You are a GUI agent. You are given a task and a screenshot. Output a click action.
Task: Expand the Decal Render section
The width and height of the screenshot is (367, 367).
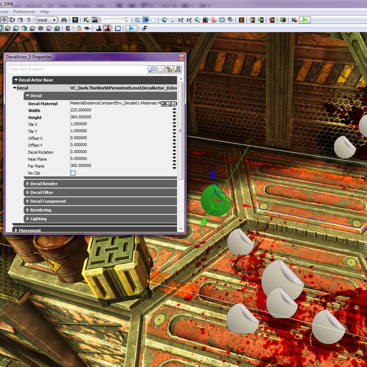click(x=28, y=184)
